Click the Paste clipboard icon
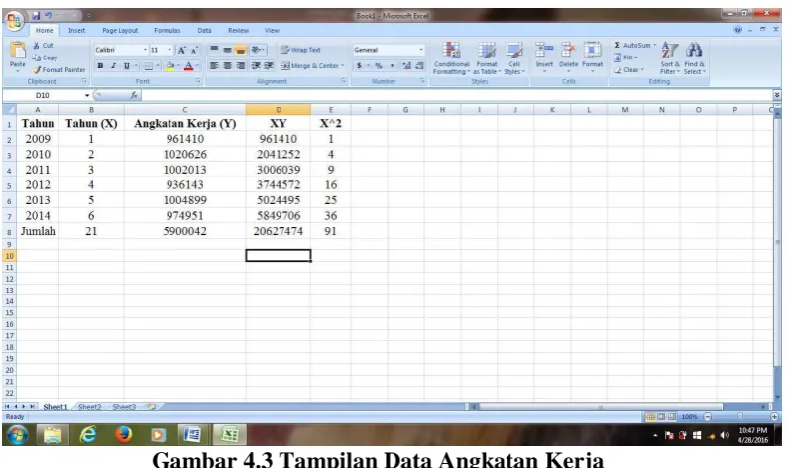The width and height of the screenshot is (788, 468). click(18, 51)
